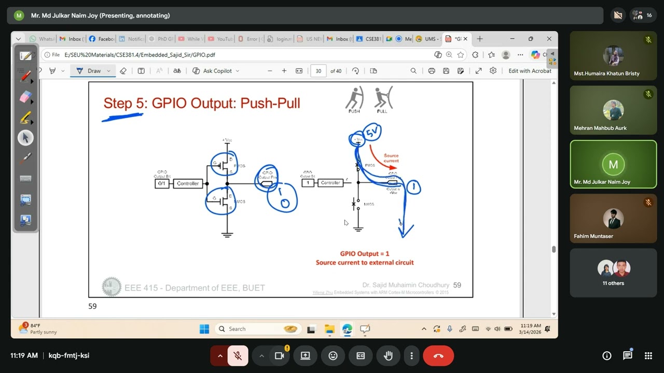This screenshot has width=664, height=373.
Task: Open PDF settings gear icon
Action: pyautogui.click(x=493, y=71)
